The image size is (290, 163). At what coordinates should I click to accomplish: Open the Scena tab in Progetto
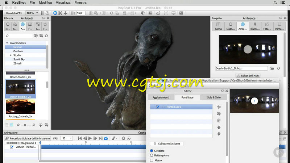coord(218,26)
